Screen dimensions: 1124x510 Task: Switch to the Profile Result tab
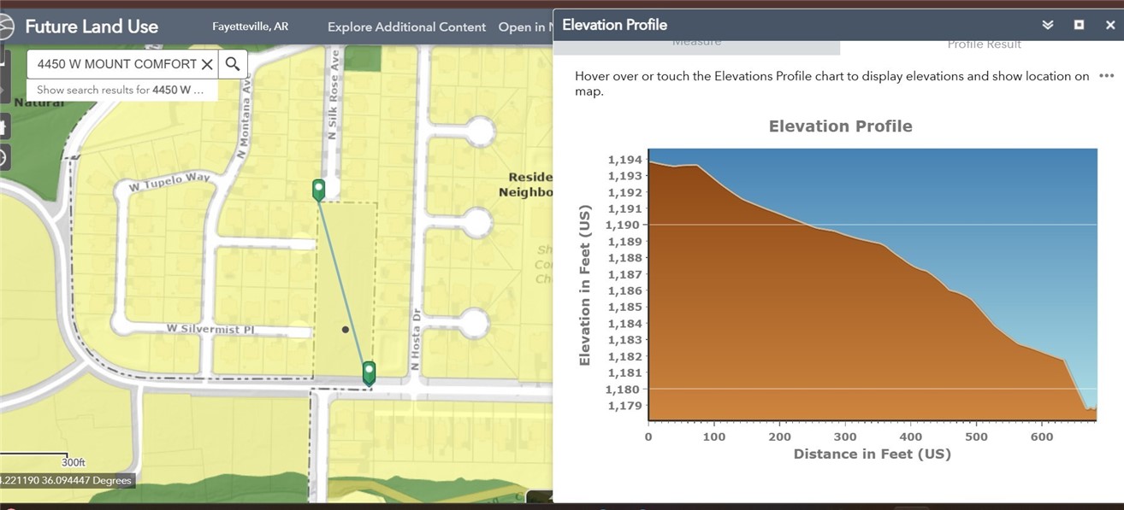click(x=984, y=44)
